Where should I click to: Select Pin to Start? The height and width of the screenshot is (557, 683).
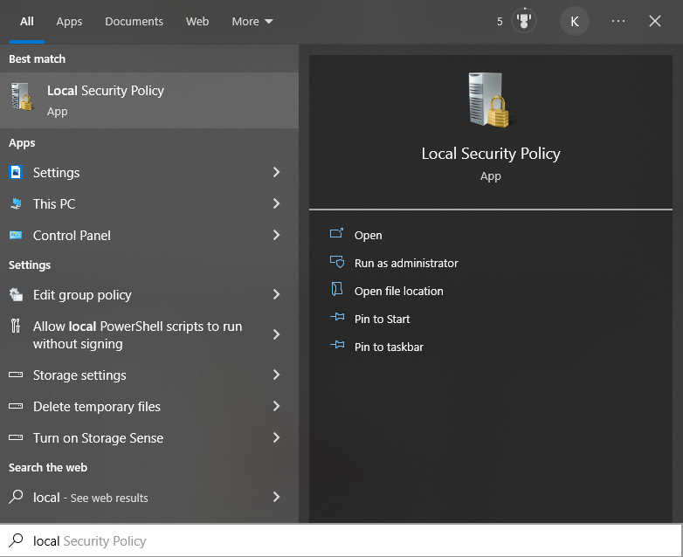(382, 319)
